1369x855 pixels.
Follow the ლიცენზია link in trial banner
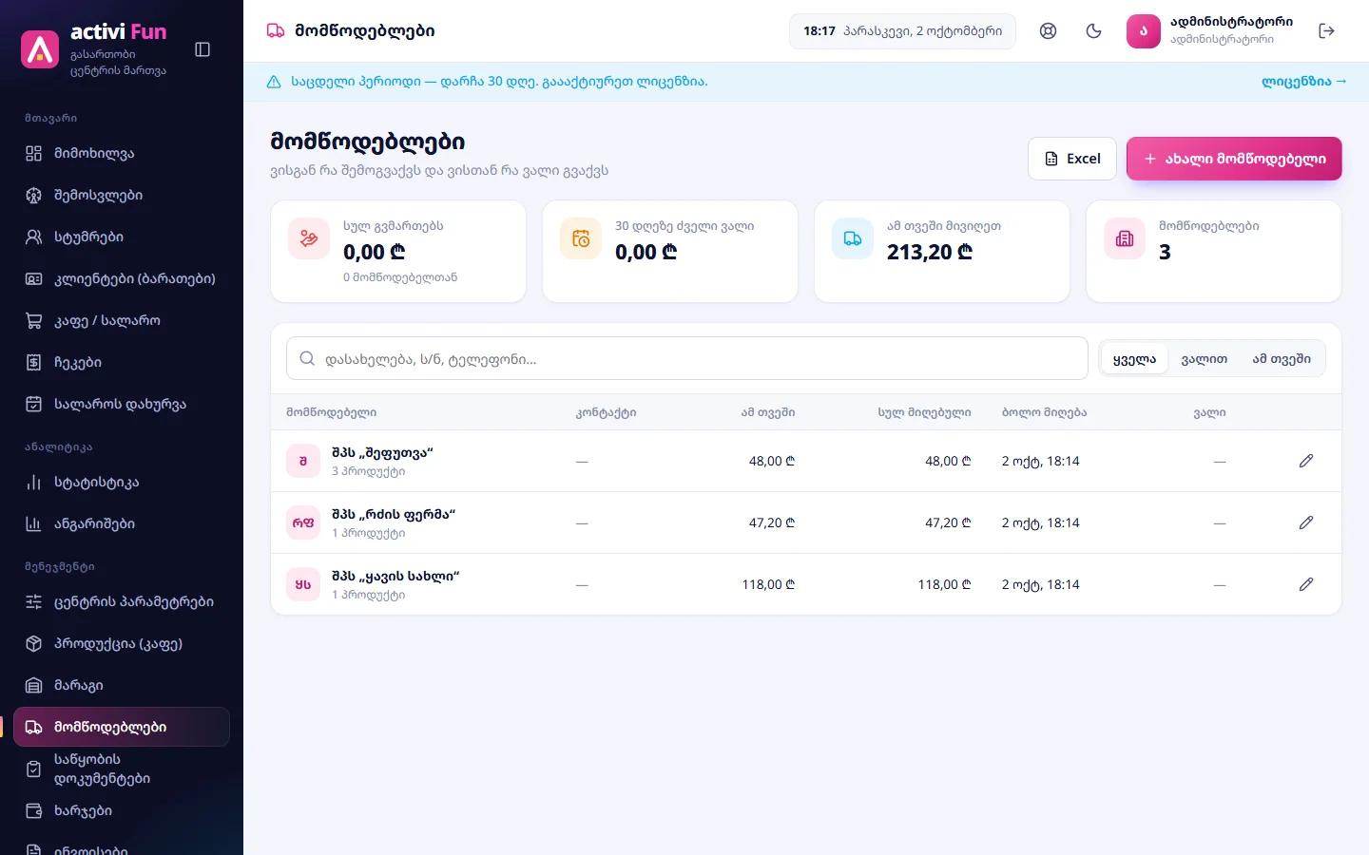click(1304, 82)
